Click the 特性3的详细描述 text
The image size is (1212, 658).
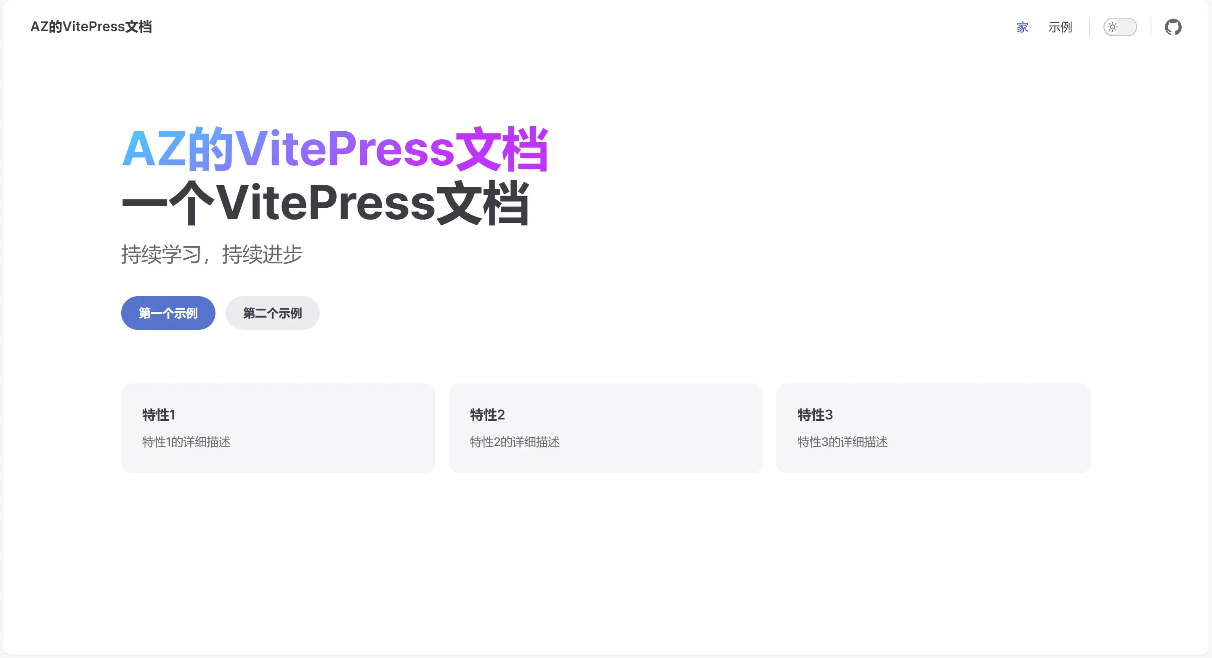pos(843,442)
